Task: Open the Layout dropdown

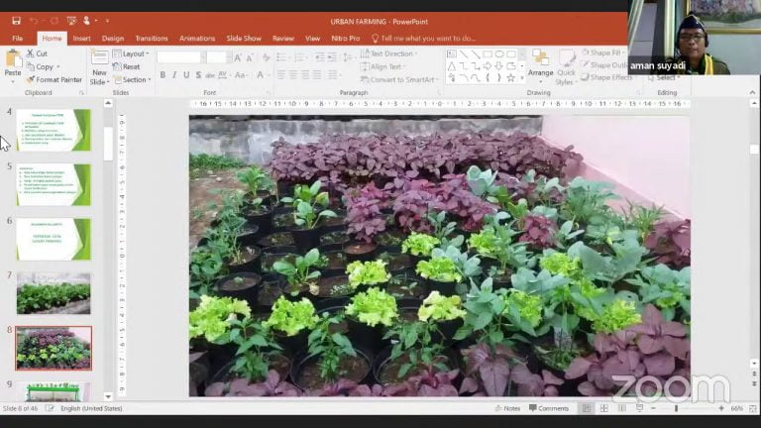Action: pos(131,53)
